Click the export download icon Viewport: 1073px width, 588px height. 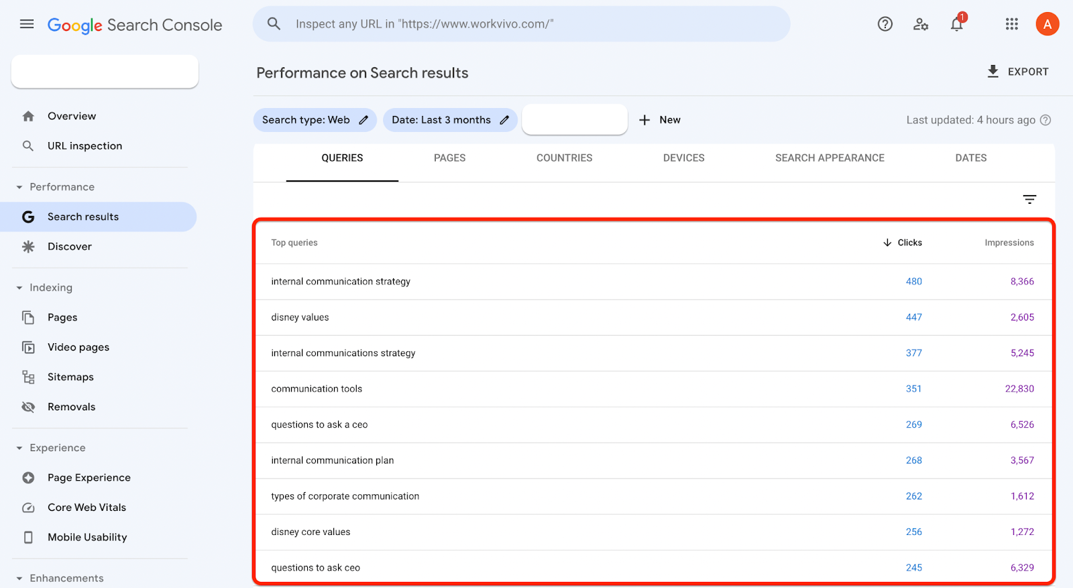[993, 71]
